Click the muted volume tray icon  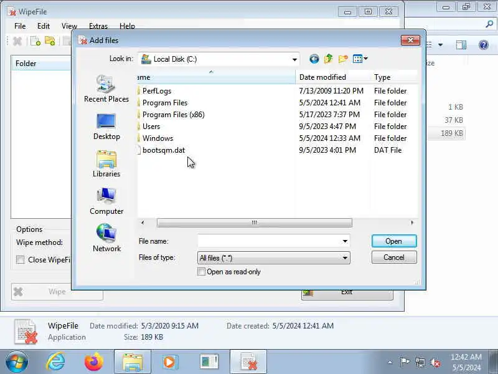tap(435, 362)
